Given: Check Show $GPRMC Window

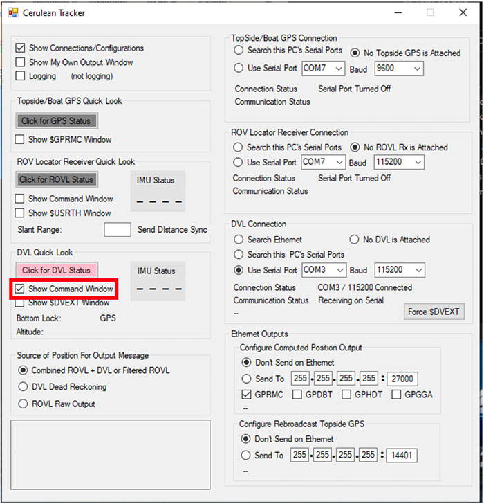Looking at the screenshot, I should pyautogui.click(x=19, y=139).
